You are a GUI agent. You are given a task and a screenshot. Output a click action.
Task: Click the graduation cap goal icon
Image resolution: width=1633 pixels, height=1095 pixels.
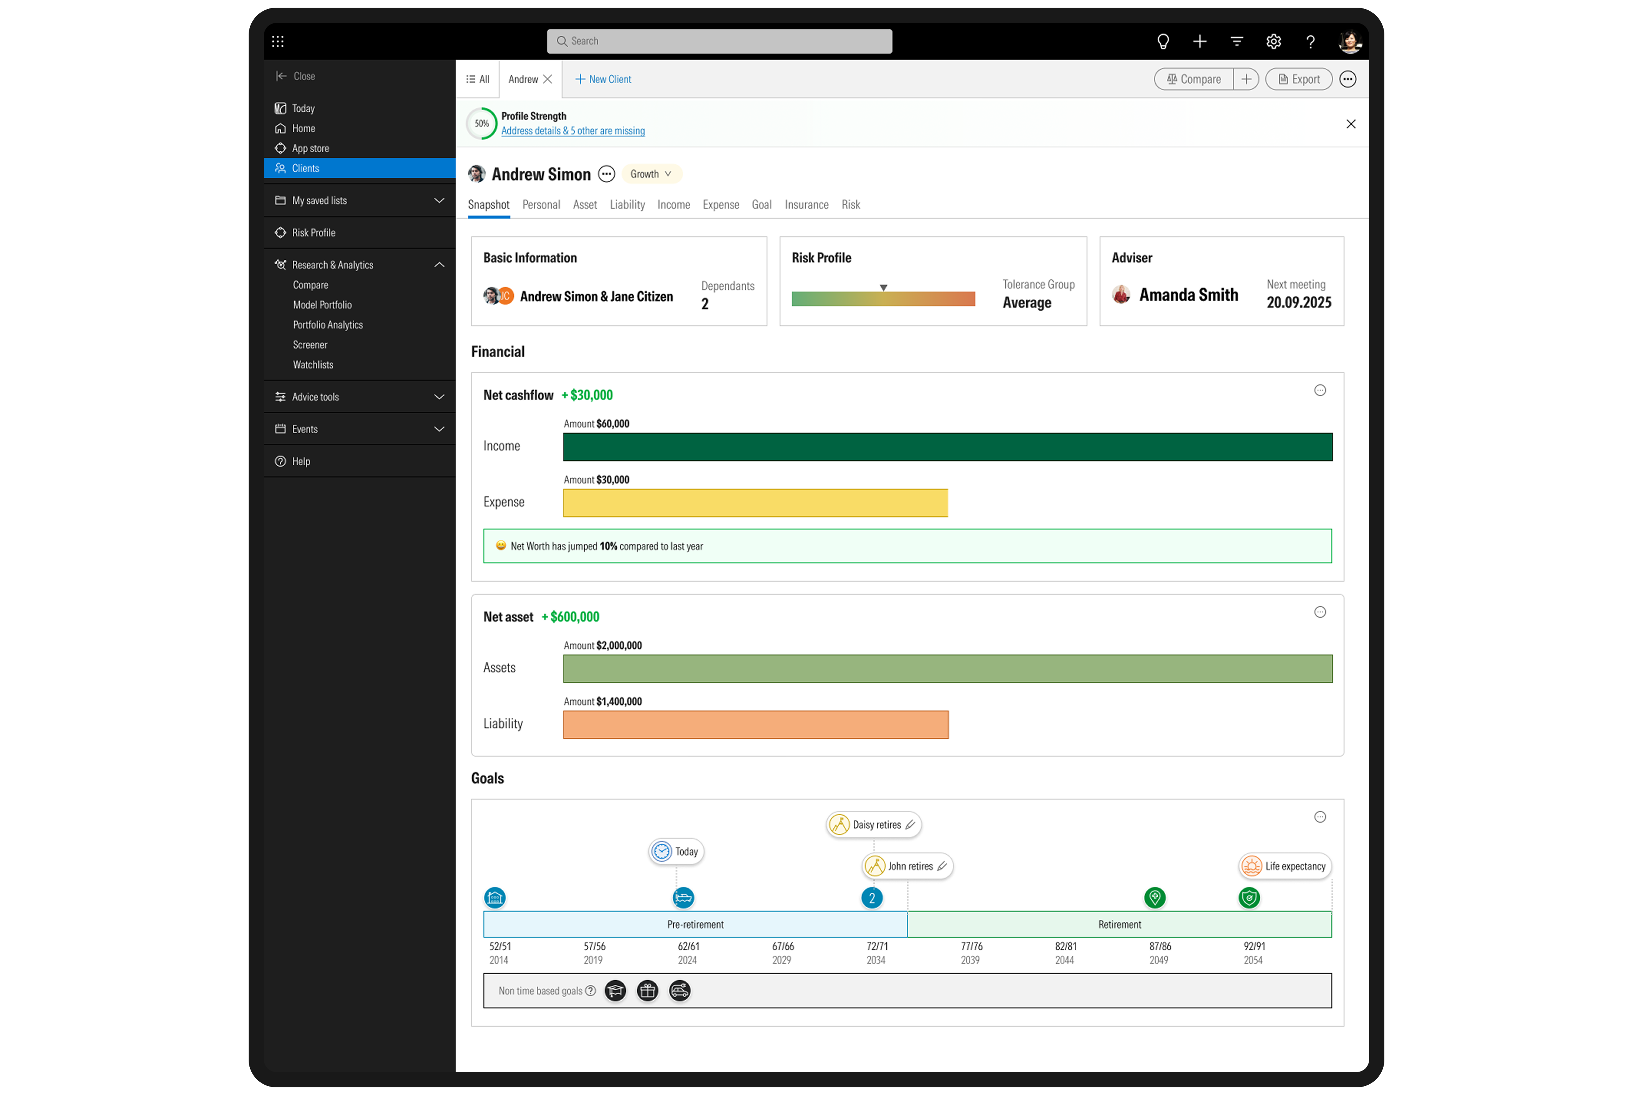tap(615, 990)
